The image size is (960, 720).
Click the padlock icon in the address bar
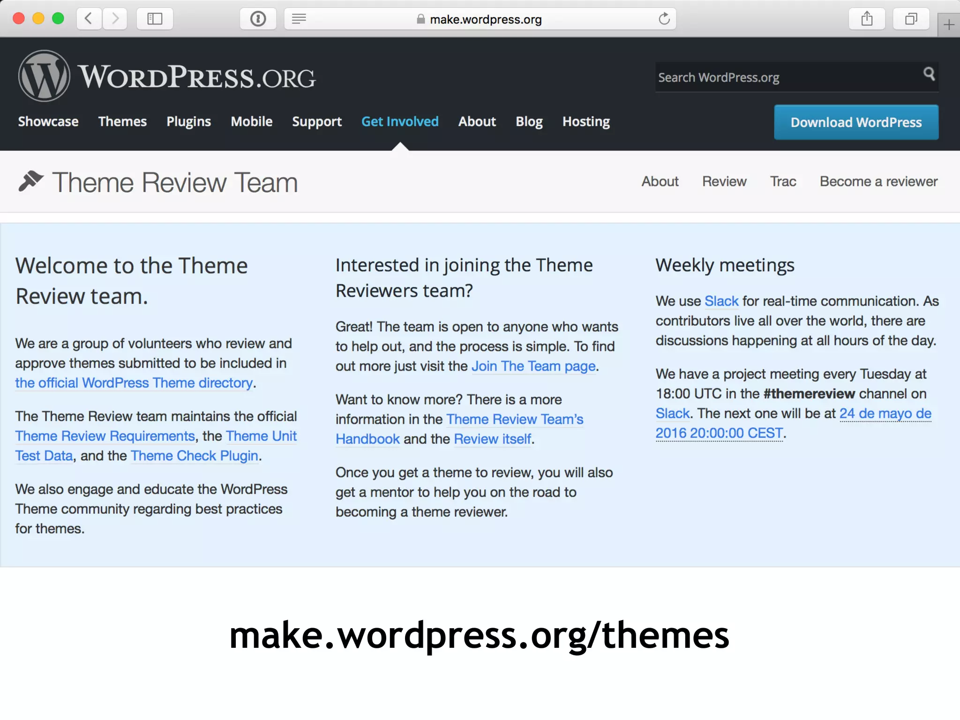tap(420, 19)
